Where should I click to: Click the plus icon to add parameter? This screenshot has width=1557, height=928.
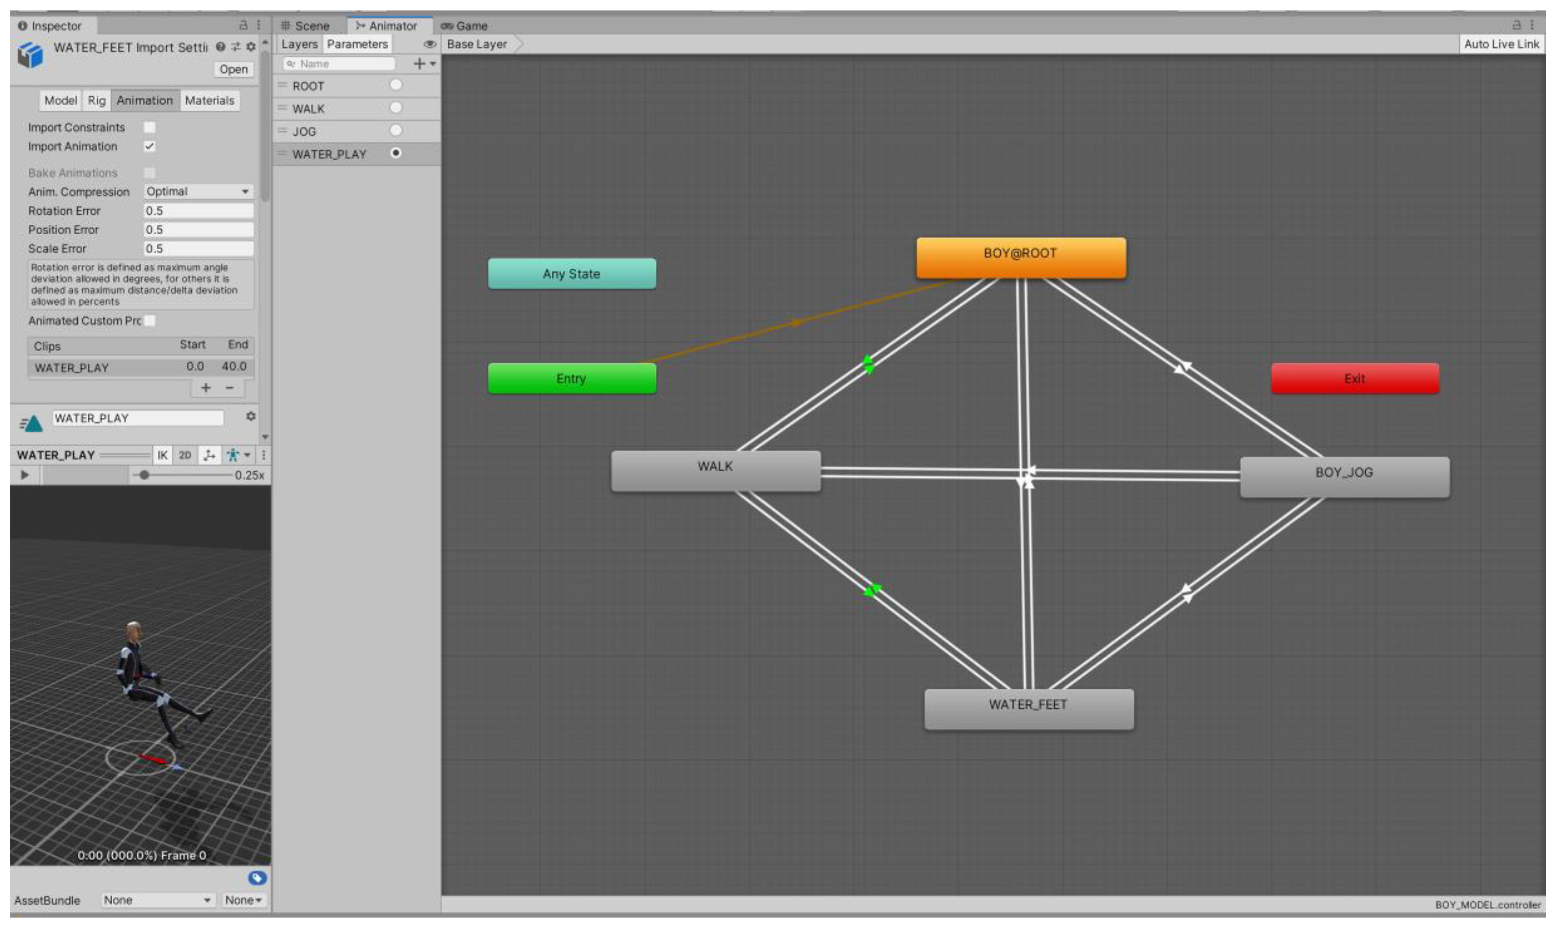(420, 64)
